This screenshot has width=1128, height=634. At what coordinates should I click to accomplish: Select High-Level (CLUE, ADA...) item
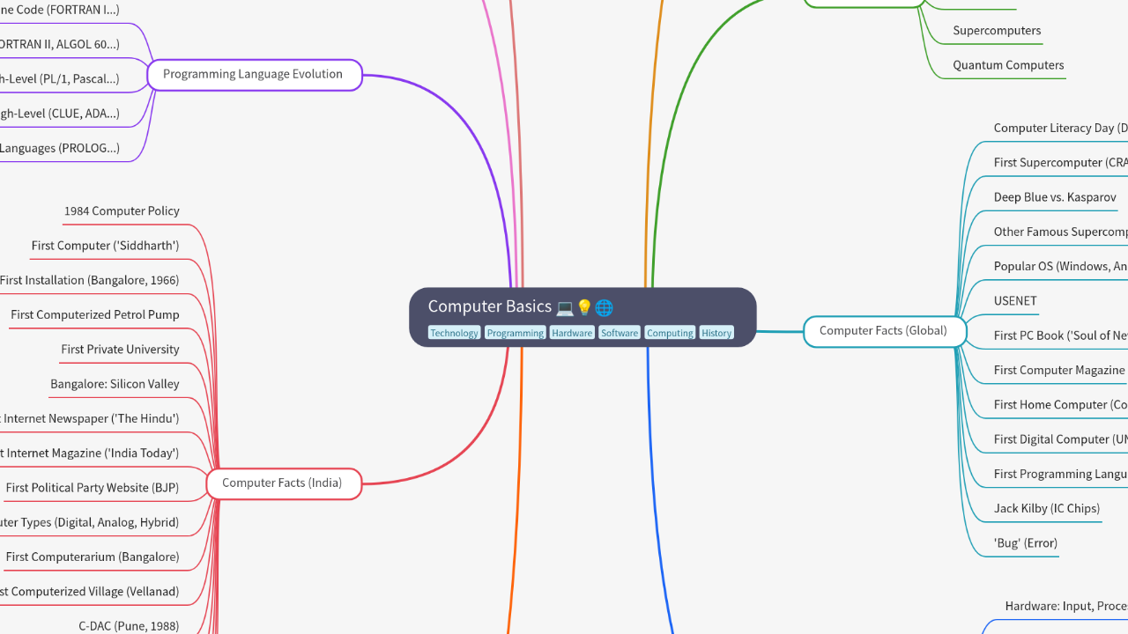pos(60,114)
